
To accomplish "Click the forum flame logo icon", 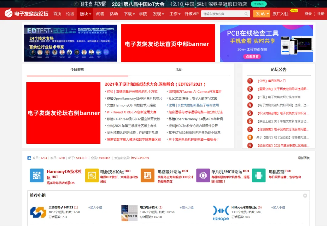I will click(x=8, y=13).
